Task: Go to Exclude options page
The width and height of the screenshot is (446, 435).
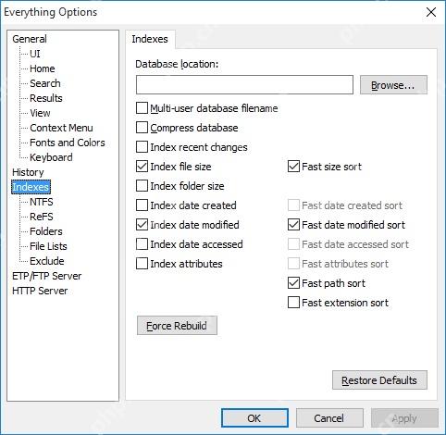Action: (x=47, y=261)
